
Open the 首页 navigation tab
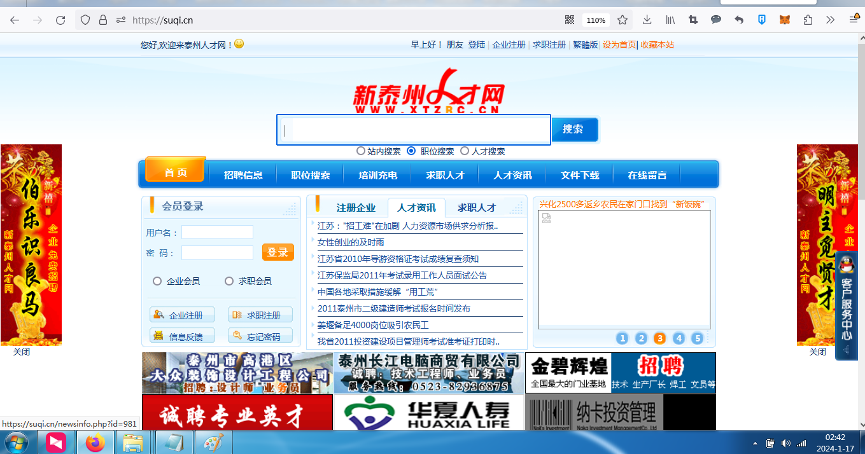coord(176,170)
